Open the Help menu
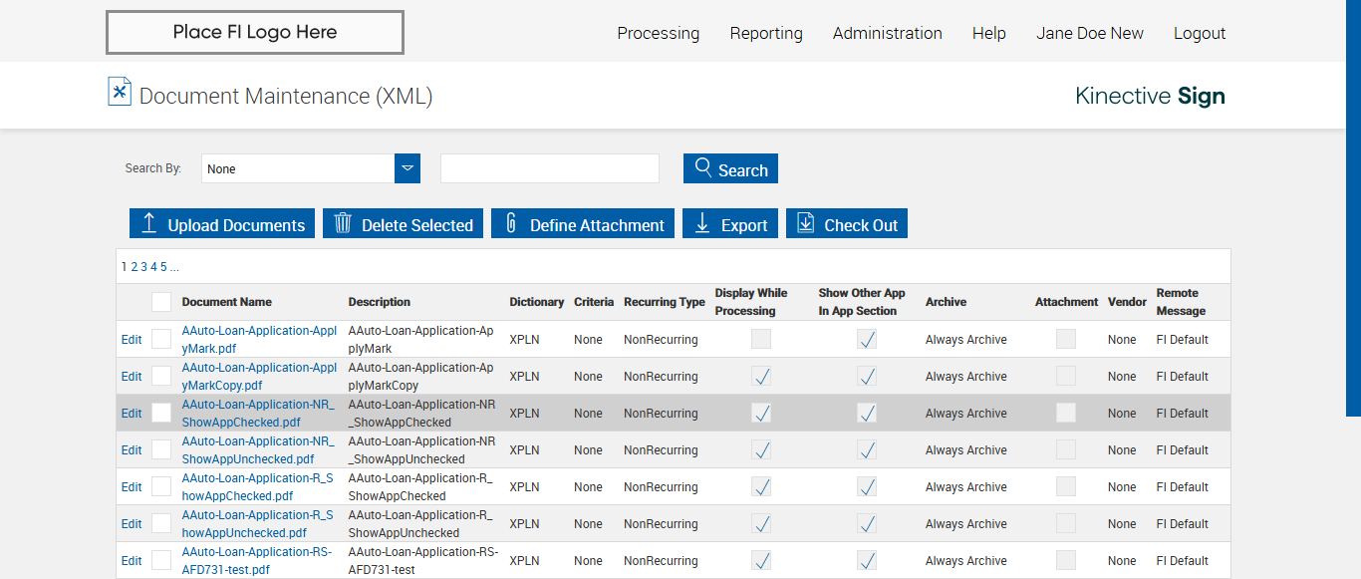This screenshot has width=1361, height=579. coord(988,33)
